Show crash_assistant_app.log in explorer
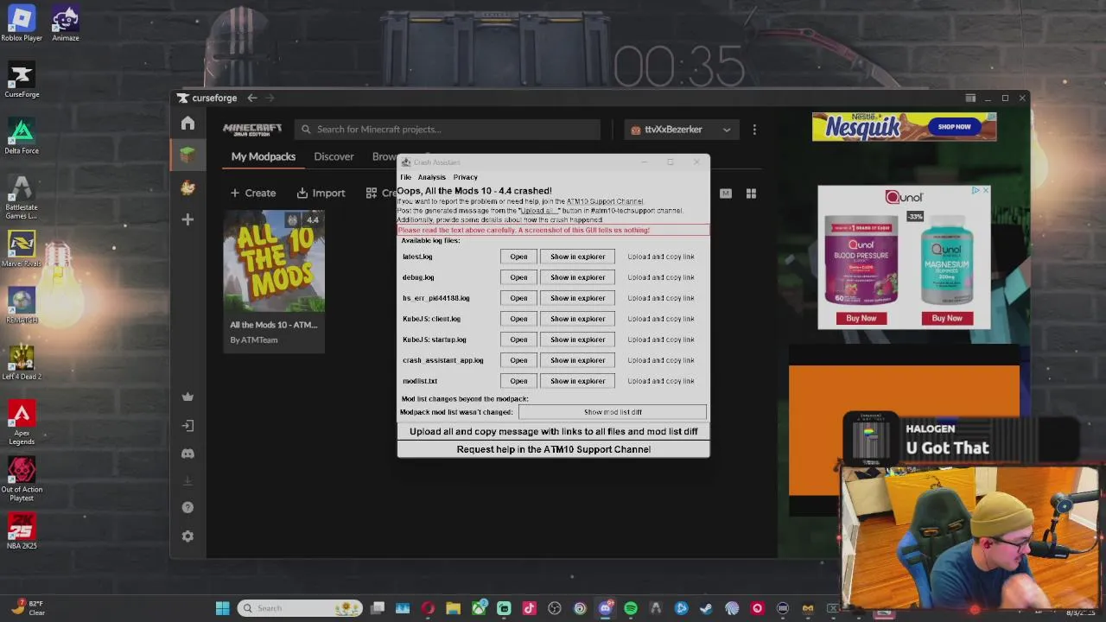1106x622 pixels. (577, 360)
